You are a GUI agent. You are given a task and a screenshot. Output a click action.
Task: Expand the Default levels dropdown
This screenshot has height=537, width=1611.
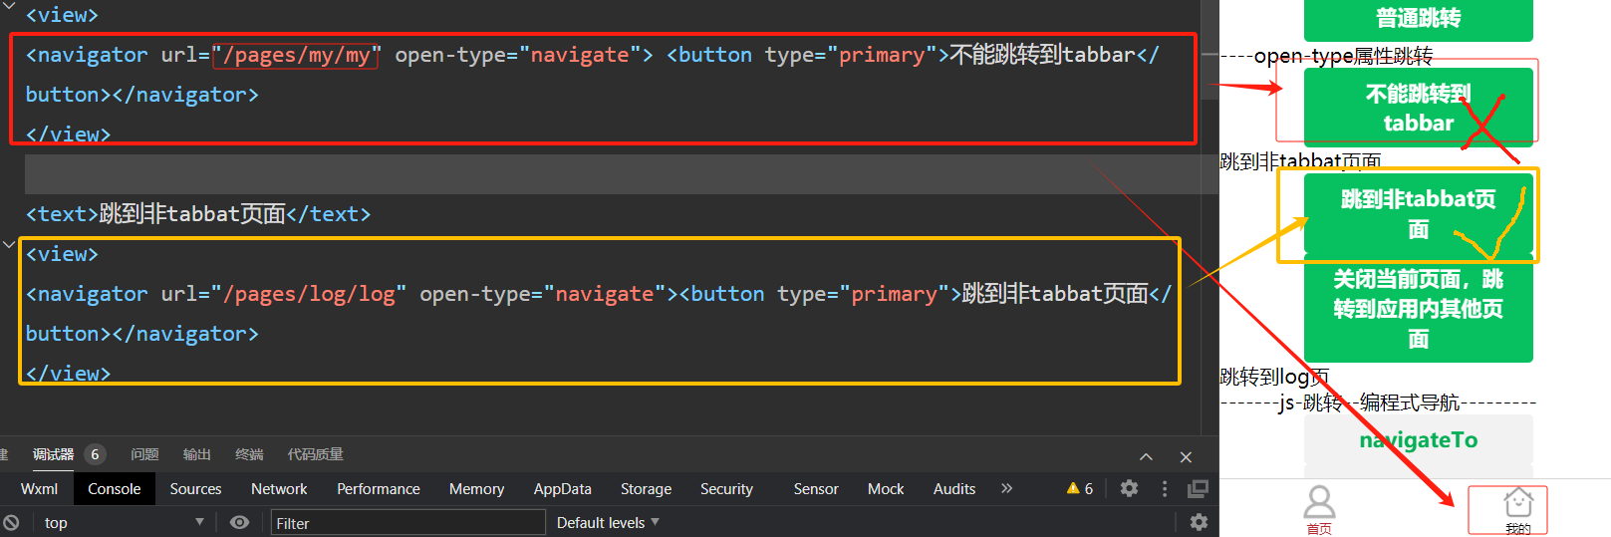coord(608,522)
